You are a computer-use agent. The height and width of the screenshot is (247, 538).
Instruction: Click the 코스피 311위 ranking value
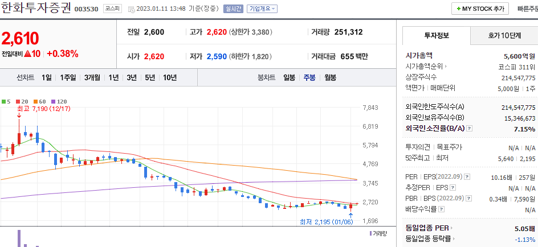(x=517, y=67)
